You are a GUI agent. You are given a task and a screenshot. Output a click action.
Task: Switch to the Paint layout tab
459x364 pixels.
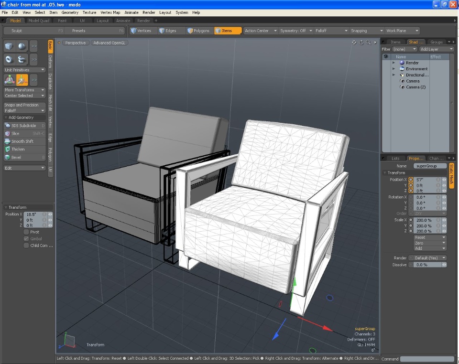(62, 21)
